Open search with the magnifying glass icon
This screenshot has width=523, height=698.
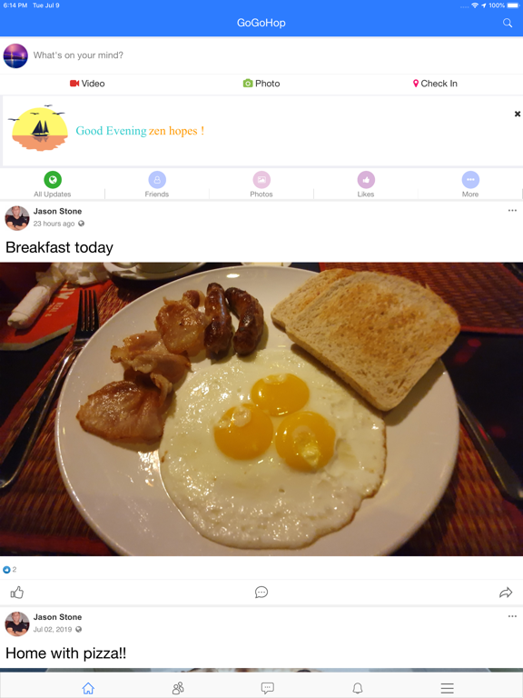point(508,23)
